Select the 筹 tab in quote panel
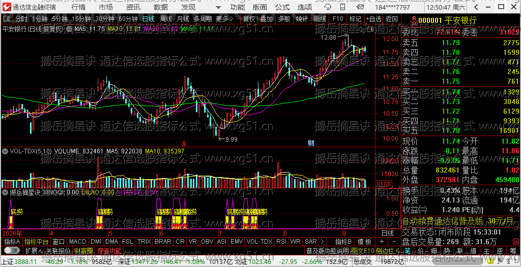Image resolution: width=521 pixels, height=267 pixels. pyautogui.click(x=513, y=250)
